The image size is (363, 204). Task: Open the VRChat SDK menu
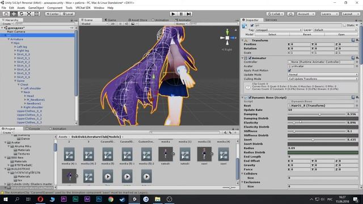[83, 7]
